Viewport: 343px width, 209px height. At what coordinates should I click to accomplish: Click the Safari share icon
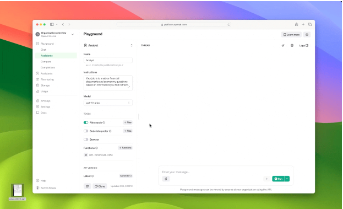[x=296, y=24]
